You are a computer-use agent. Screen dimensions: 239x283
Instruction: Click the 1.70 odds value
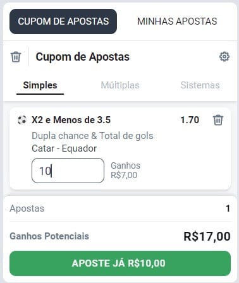(x=190, y=120)
